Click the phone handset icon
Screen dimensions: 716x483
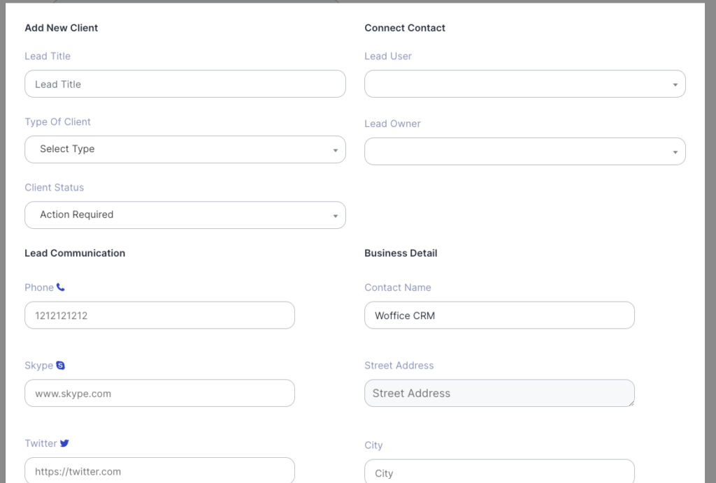(x=61, y=288)
